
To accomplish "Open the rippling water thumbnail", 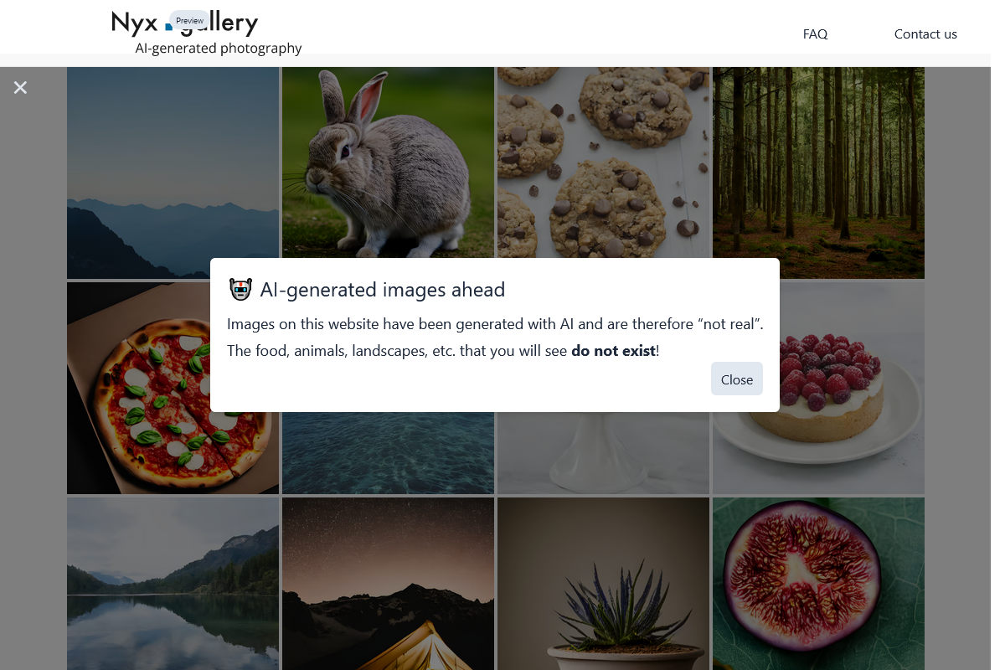I will tap(388, 453).
